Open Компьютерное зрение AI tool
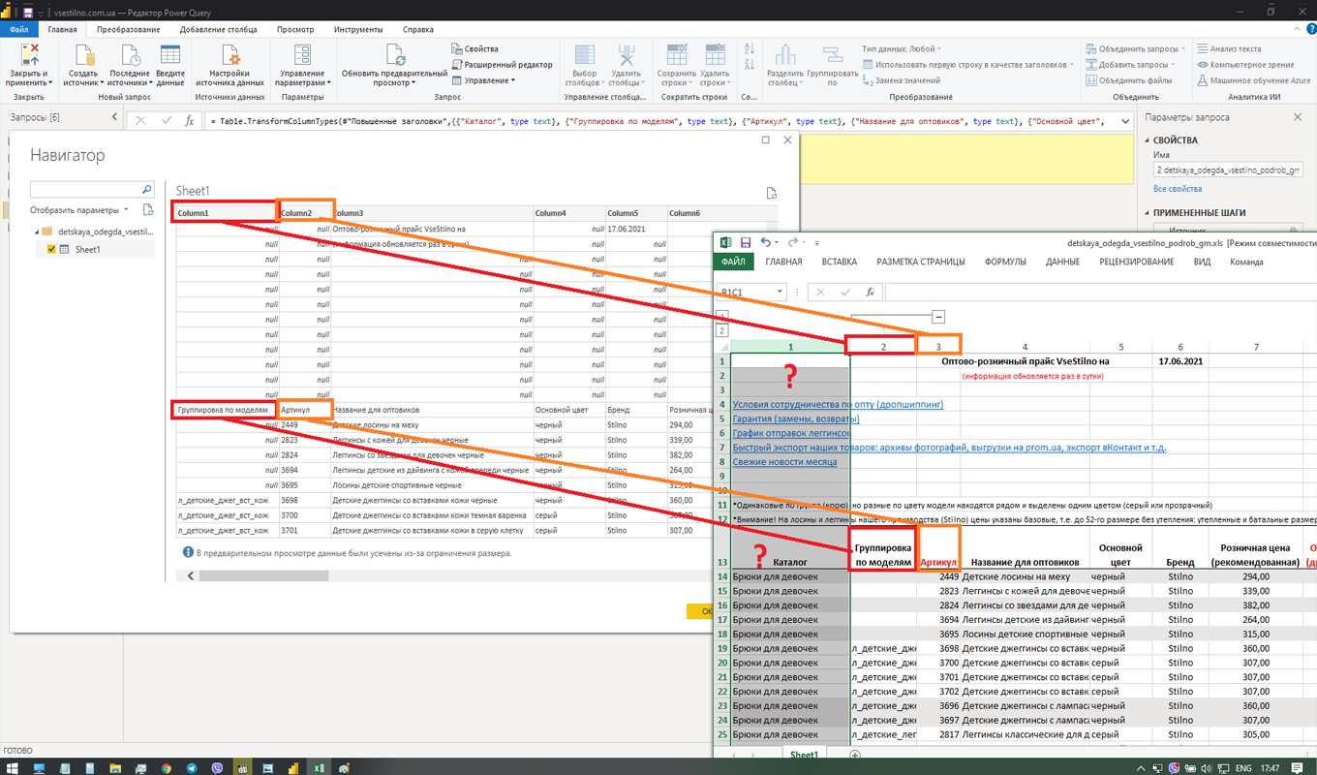Screen dimensions: 1317x775 pyautogui.click(x=1245, y=65)
